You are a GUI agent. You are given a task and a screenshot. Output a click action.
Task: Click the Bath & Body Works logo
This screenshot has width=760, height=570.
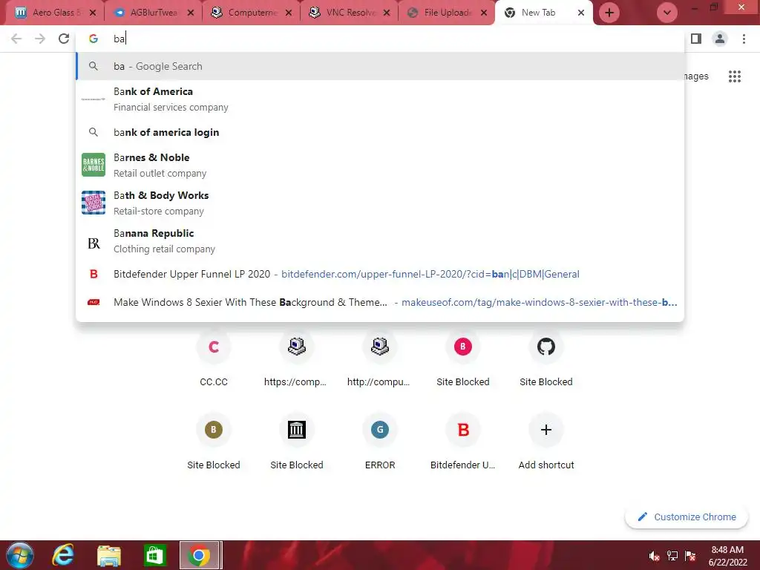[94, 203]
